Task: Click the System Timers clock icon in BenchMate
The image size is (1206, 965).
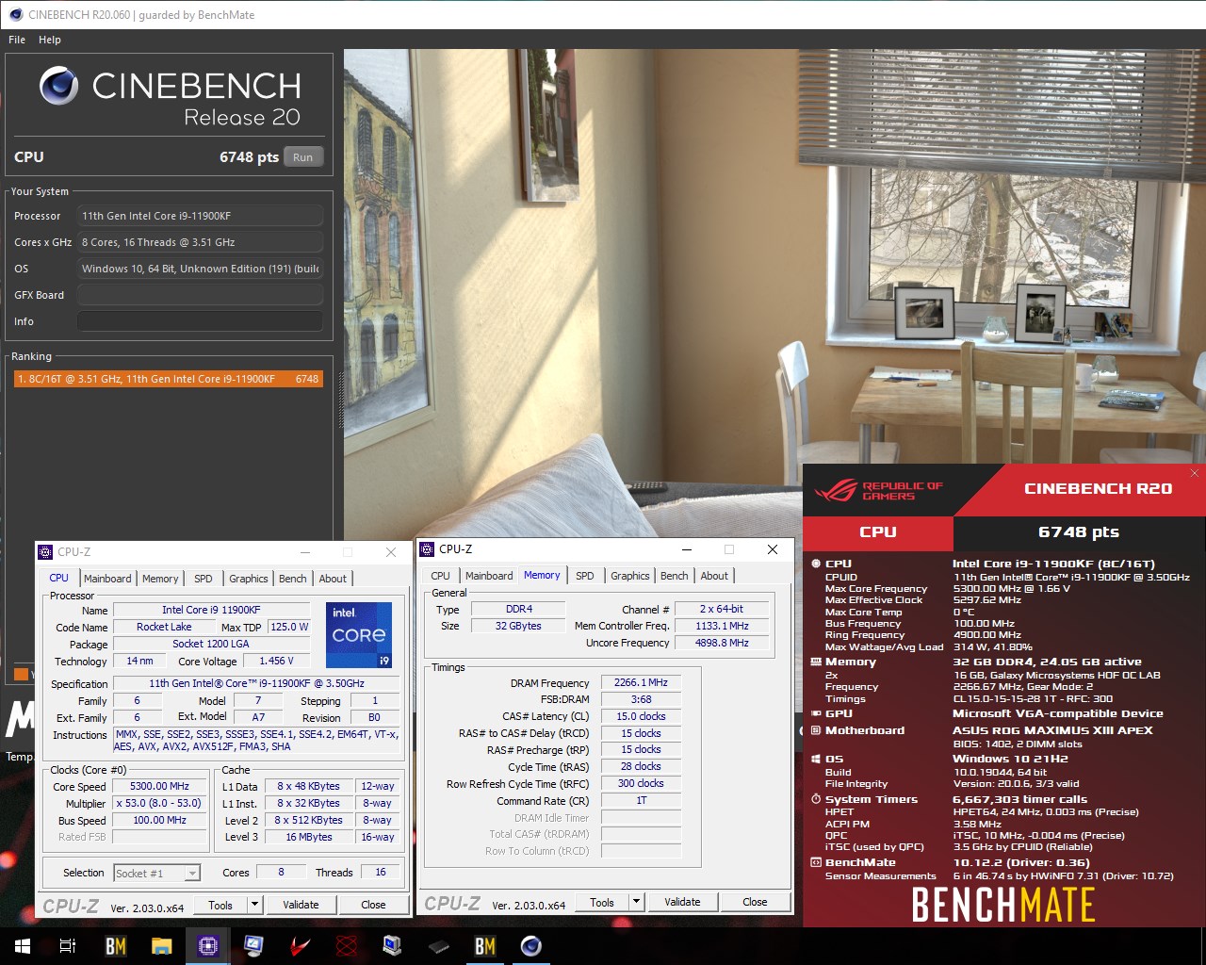Action: pos(816,799)
